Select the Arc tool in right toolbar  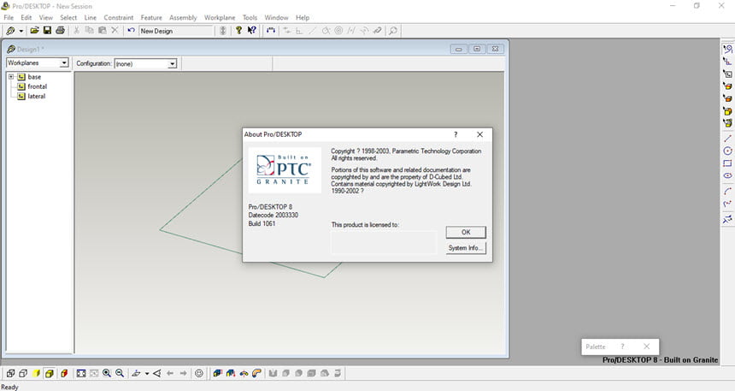[727, 191]
